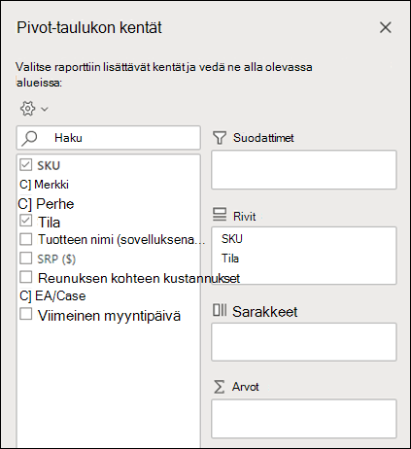Expand the dropdown arrow beside the gear

click(45, 109)
